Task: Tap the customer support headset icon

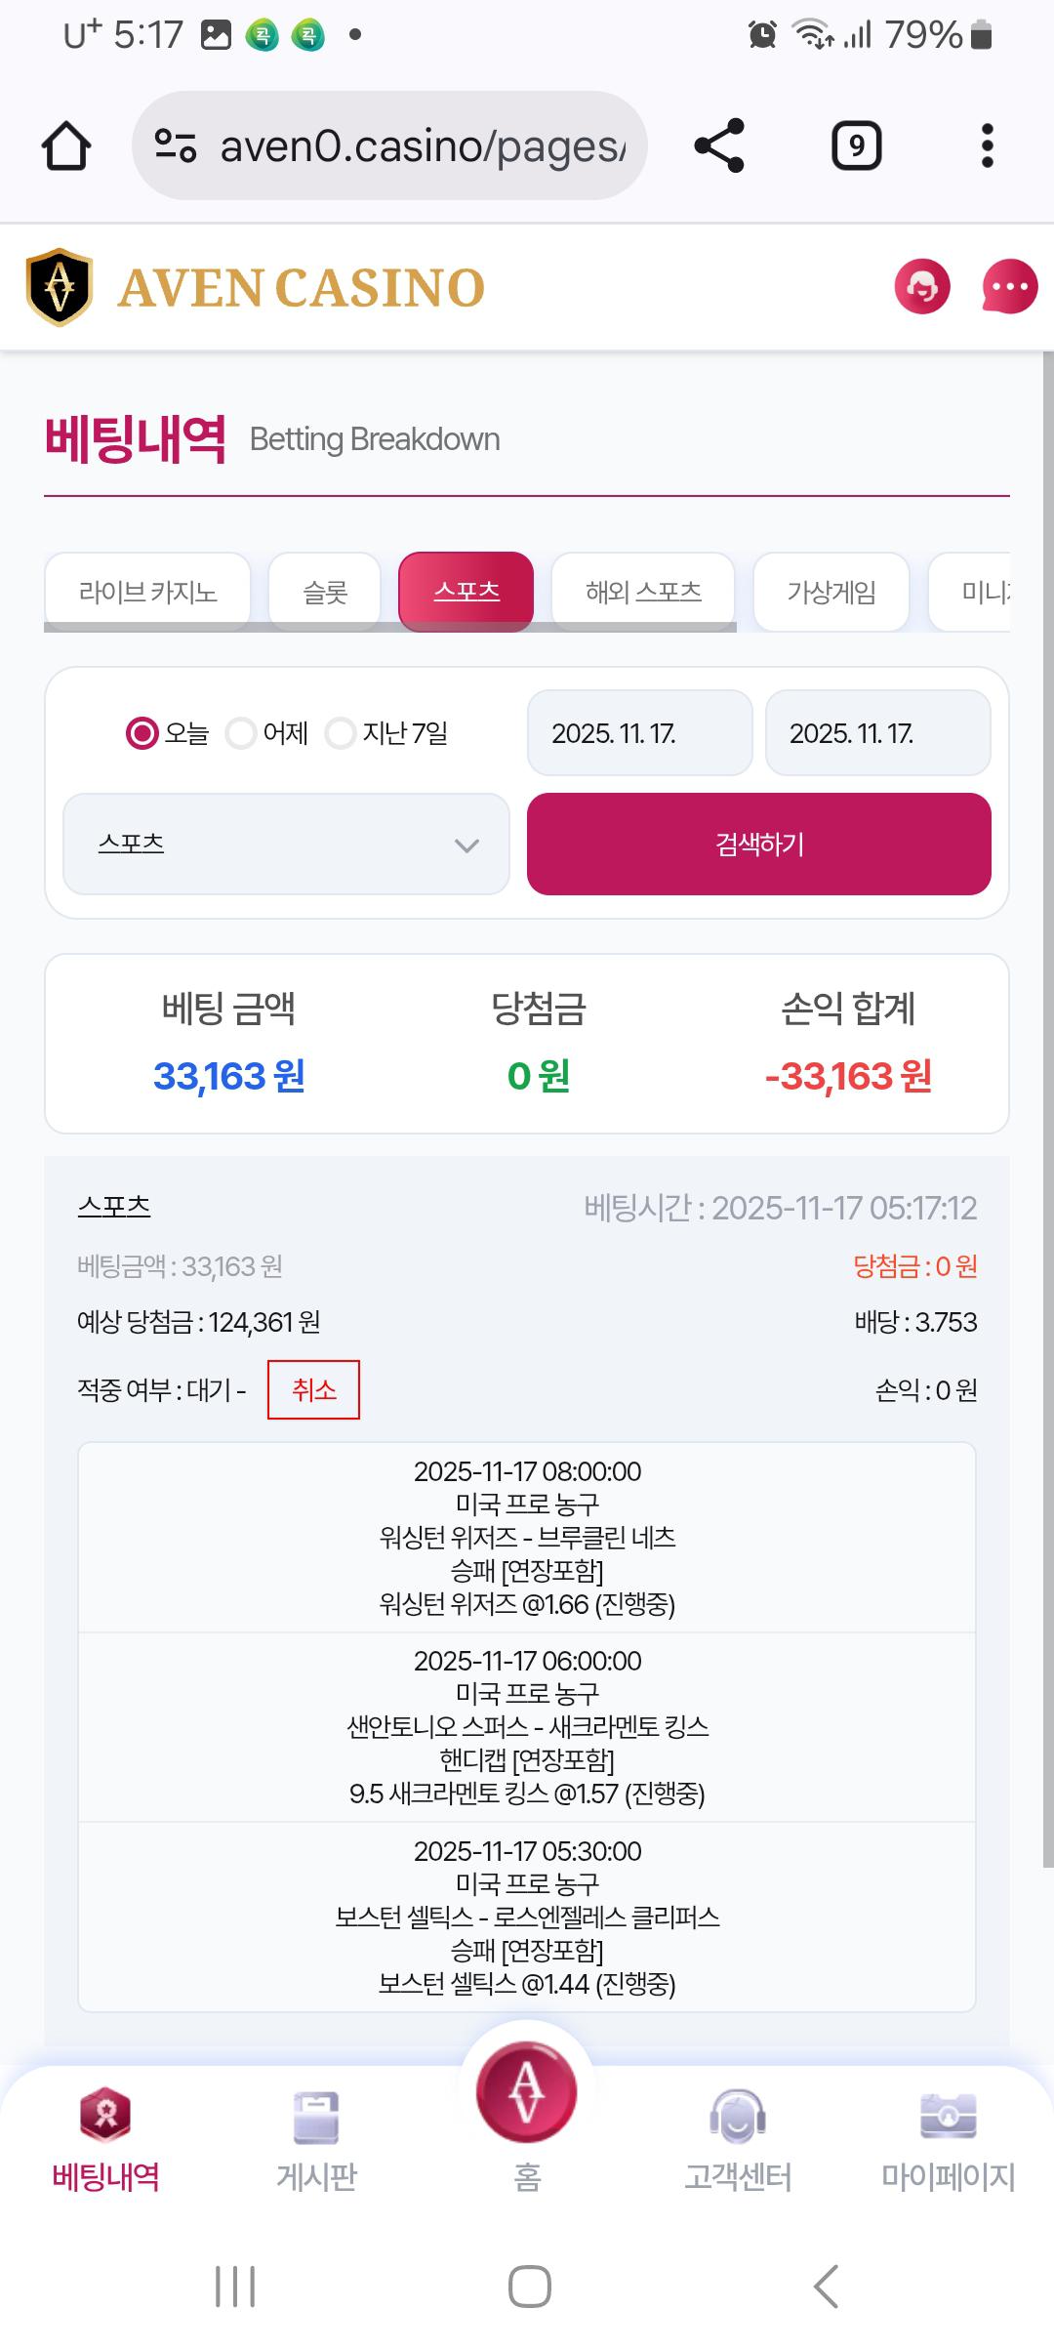Action: (922, 287)
